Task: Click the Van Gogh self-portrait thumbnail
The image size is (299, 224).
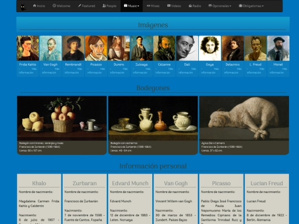Action: [x=50, y=48]
